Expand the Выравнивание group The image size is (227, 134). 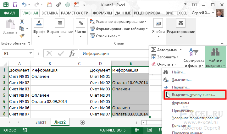pyautogui.click(x=60, y=28)
